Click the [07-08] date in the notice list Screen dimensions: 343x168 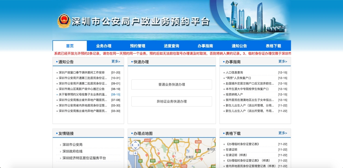(x=116, y=100)
